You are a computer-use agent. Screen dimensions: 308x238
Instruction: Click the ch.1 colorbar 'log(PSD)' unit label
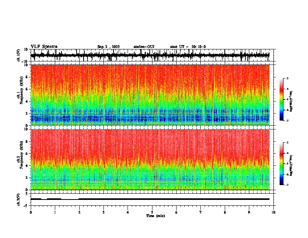click(x=291, y=101)
